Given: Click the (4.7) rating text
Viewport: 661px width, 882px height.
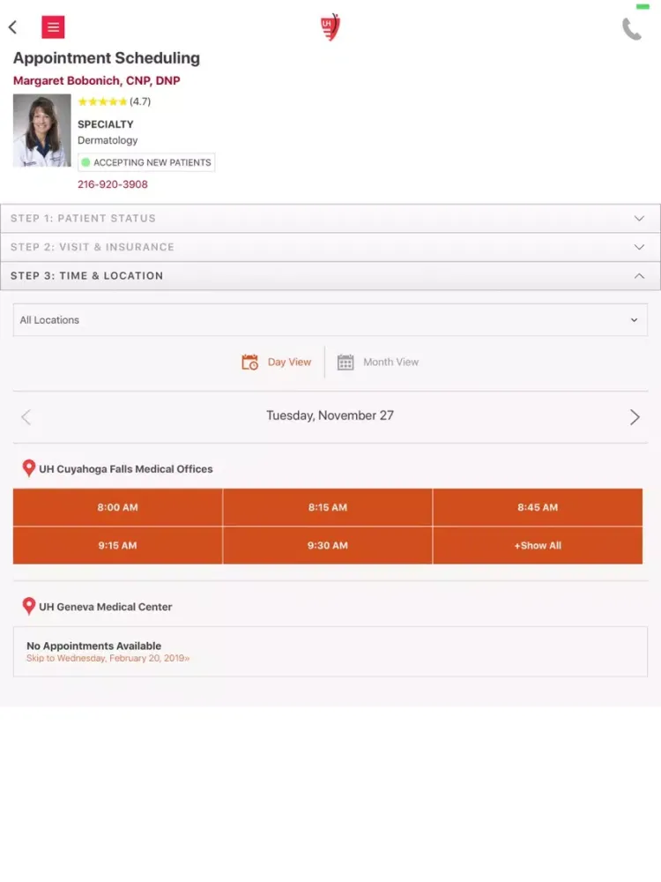Looking at the screenshot, I should click(140, 101).
